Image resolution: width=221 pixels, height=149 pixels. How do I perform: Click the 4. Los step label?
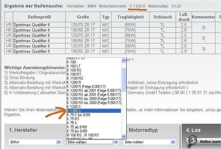pyautogui.click(x=193, y=130)
